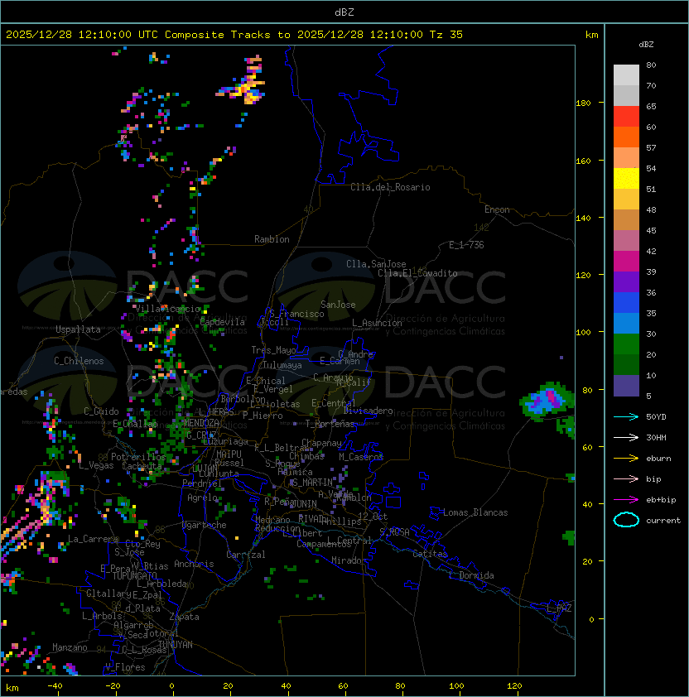Click the Capdevila label

tap(223, 322)
